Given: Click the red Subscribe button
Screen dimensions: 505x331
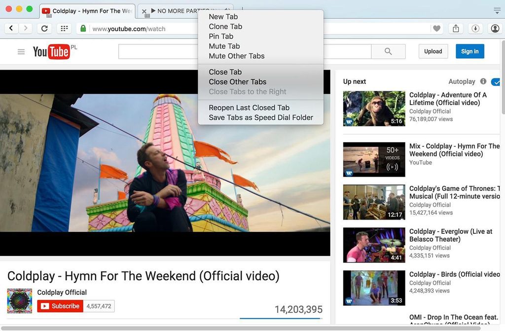Looking at the screenshot, I should (x=60, y=306).
